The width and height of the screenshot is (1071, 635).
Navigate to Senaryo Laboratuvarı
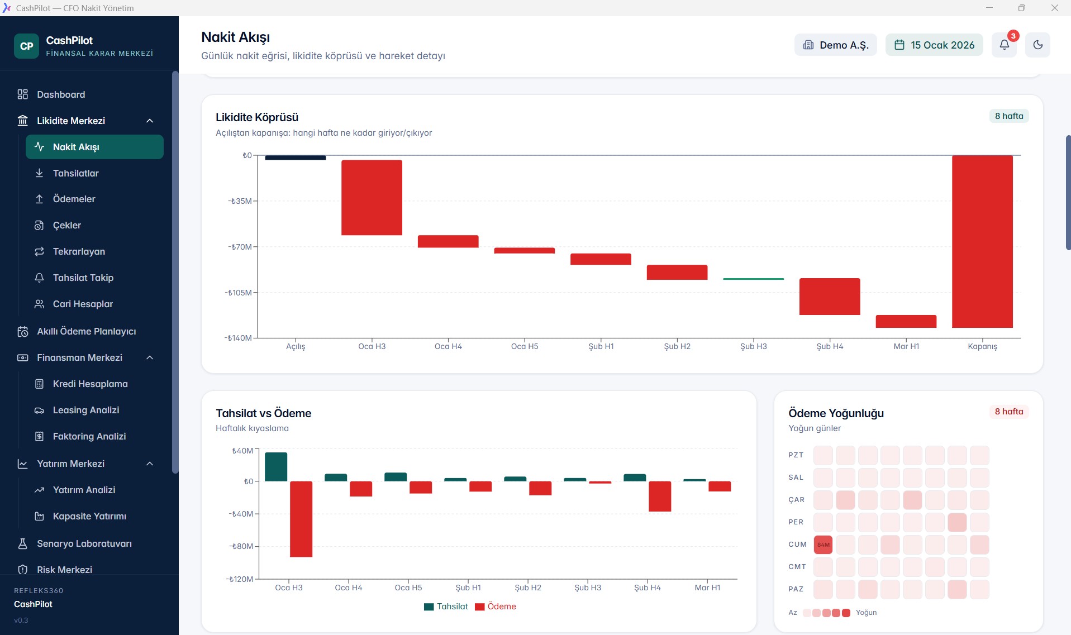coord(89,543)
